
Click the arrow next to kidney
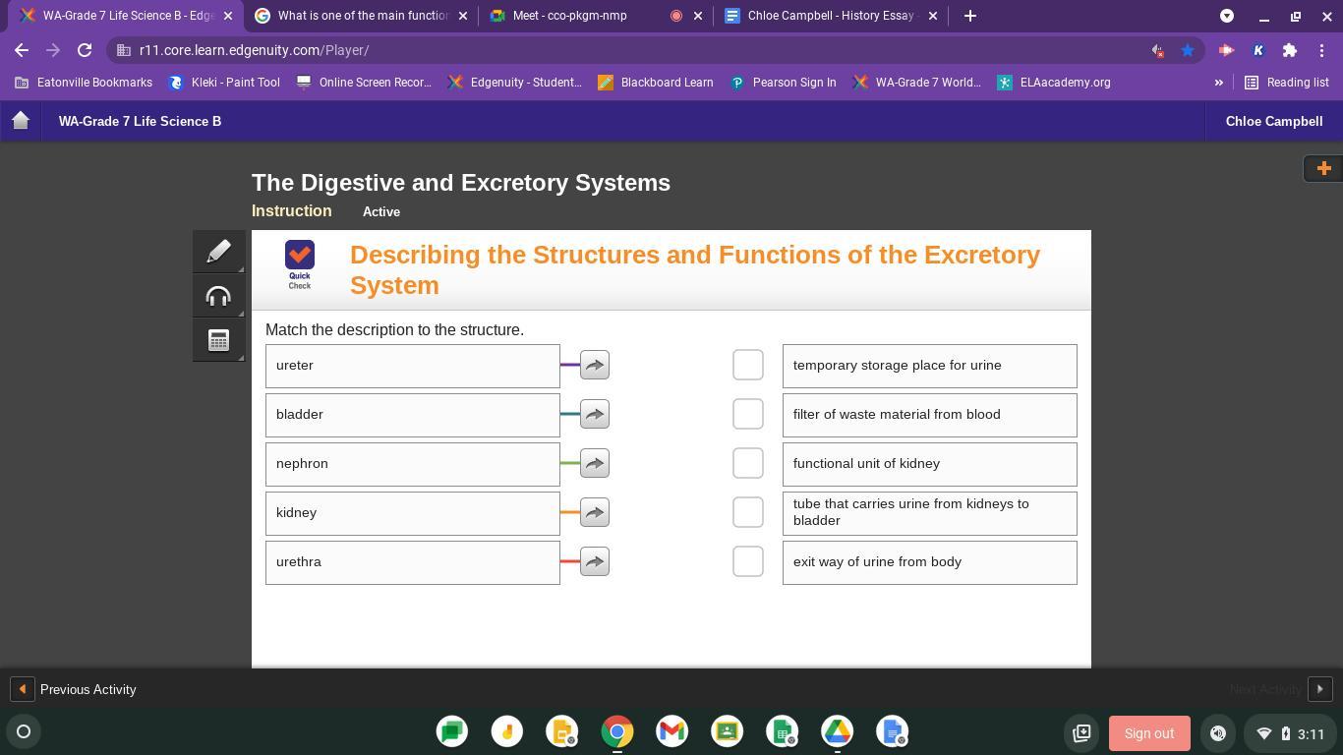click(594, 512)
